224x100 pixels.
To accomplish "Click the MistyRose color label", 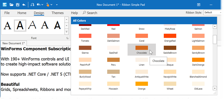I will [x=170, y=29].
